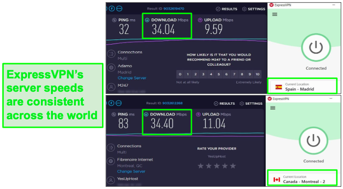Click the Connections icon in the bottom speedtest

coord(111,148)
